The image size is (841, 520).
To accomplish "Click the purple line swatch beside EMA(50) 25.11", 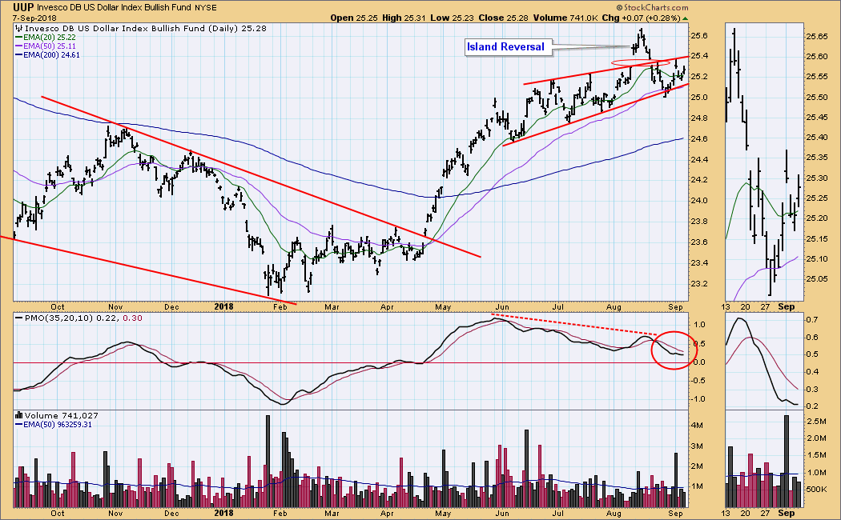I will point(18,46).
